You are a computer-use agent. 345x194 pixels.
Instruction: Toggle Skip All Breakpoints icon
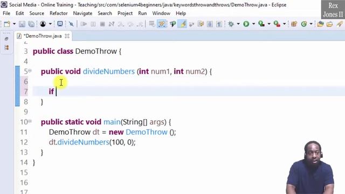coord(71,24)
